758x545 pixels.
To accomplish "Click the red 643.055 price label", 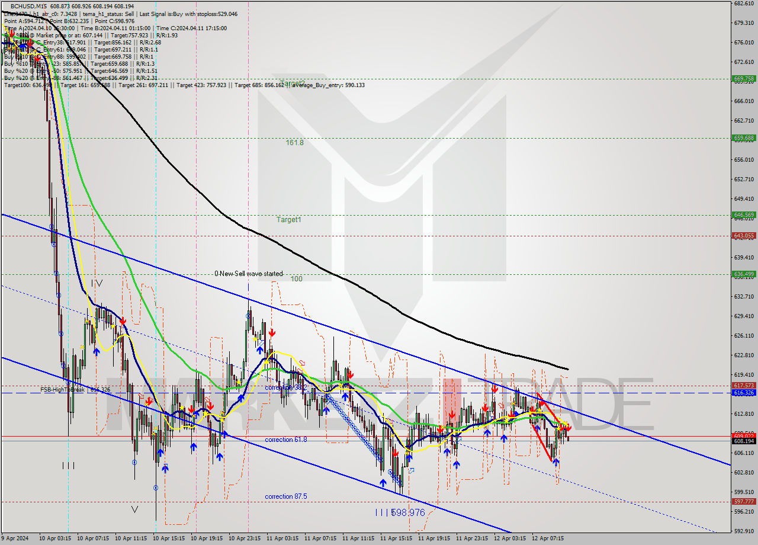I will 744,235.
